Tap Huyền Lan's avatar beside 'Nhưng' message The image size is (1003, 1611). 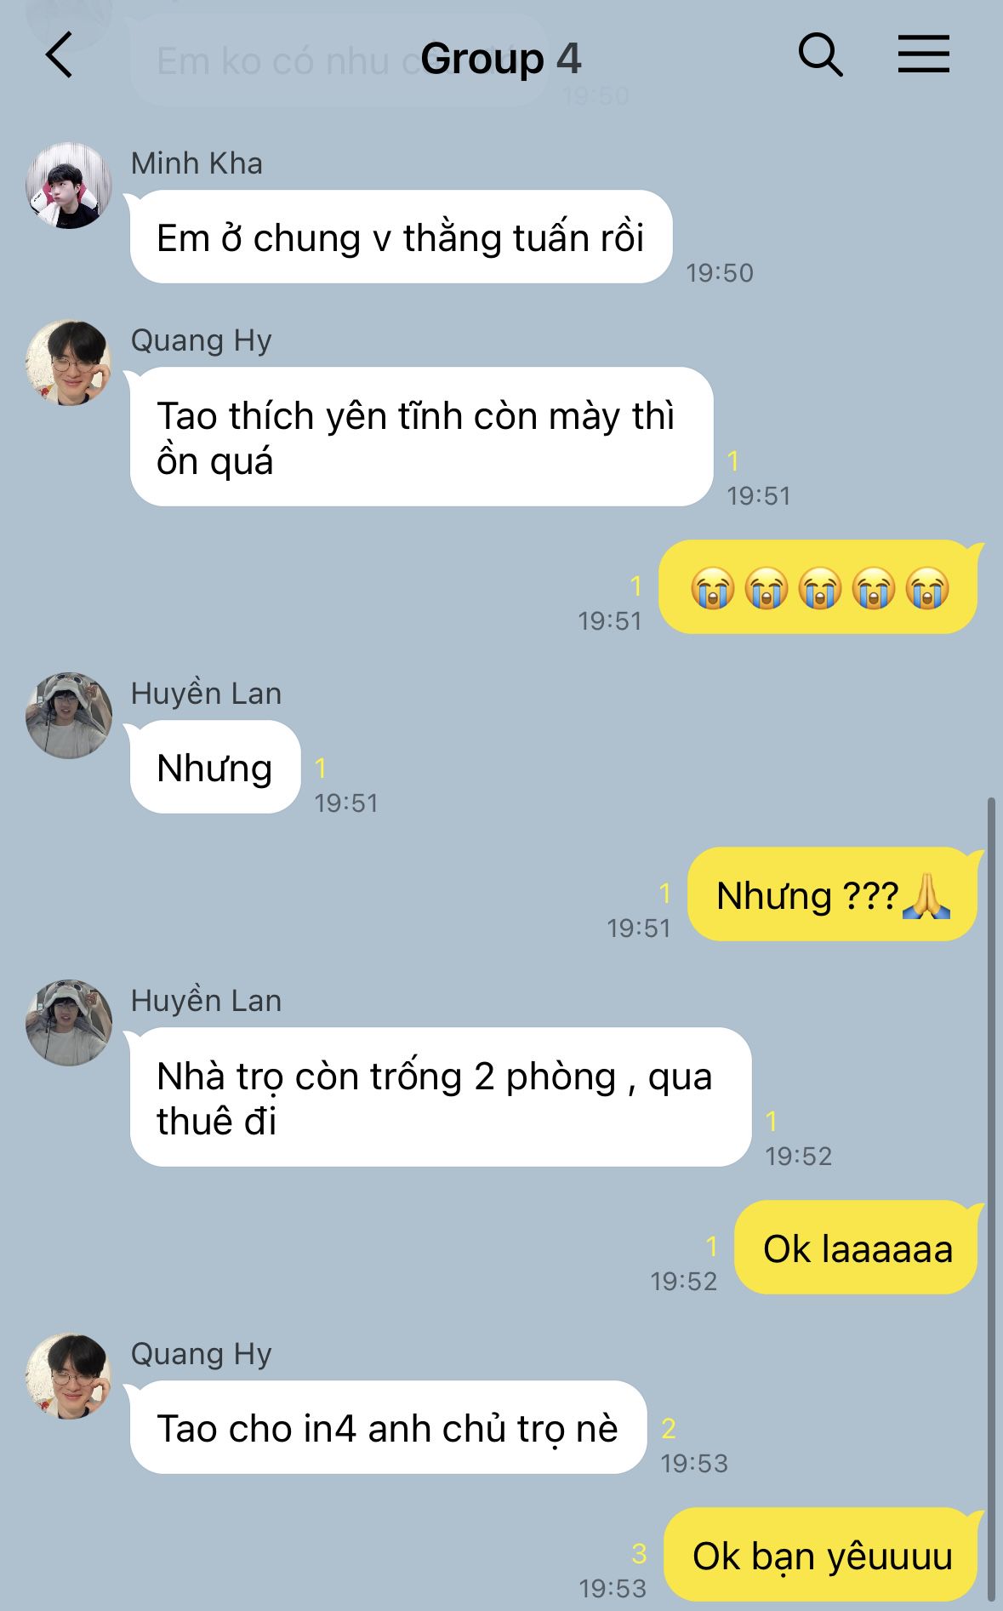click(x=69, y=716)
